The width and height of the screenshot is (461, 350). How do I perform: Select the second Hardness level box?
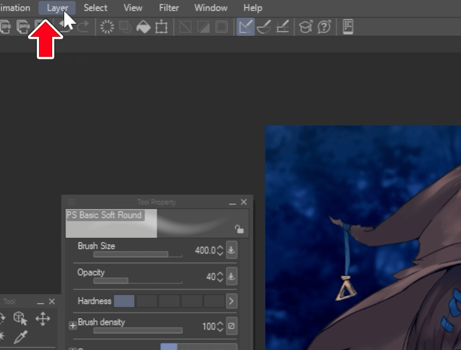coord(147,301)
